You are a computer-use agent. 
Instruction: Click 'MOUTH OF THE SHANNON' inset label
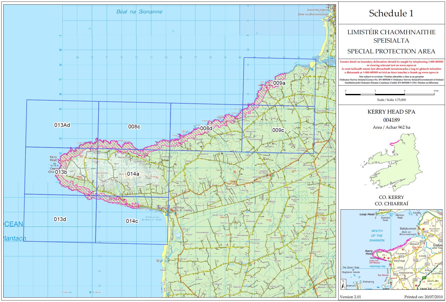point(377,236)
